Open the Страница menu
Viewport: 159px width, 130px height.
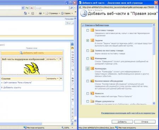click(x=53, y=13)
